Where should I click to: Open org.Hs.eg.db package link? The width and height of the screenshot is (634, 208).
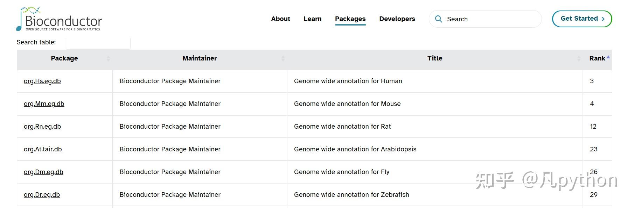click(x=42, y=81)
